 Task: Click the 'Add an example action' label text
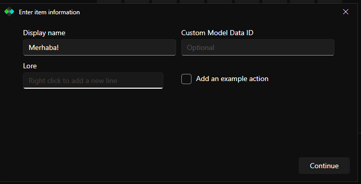[x=232, y=79]
